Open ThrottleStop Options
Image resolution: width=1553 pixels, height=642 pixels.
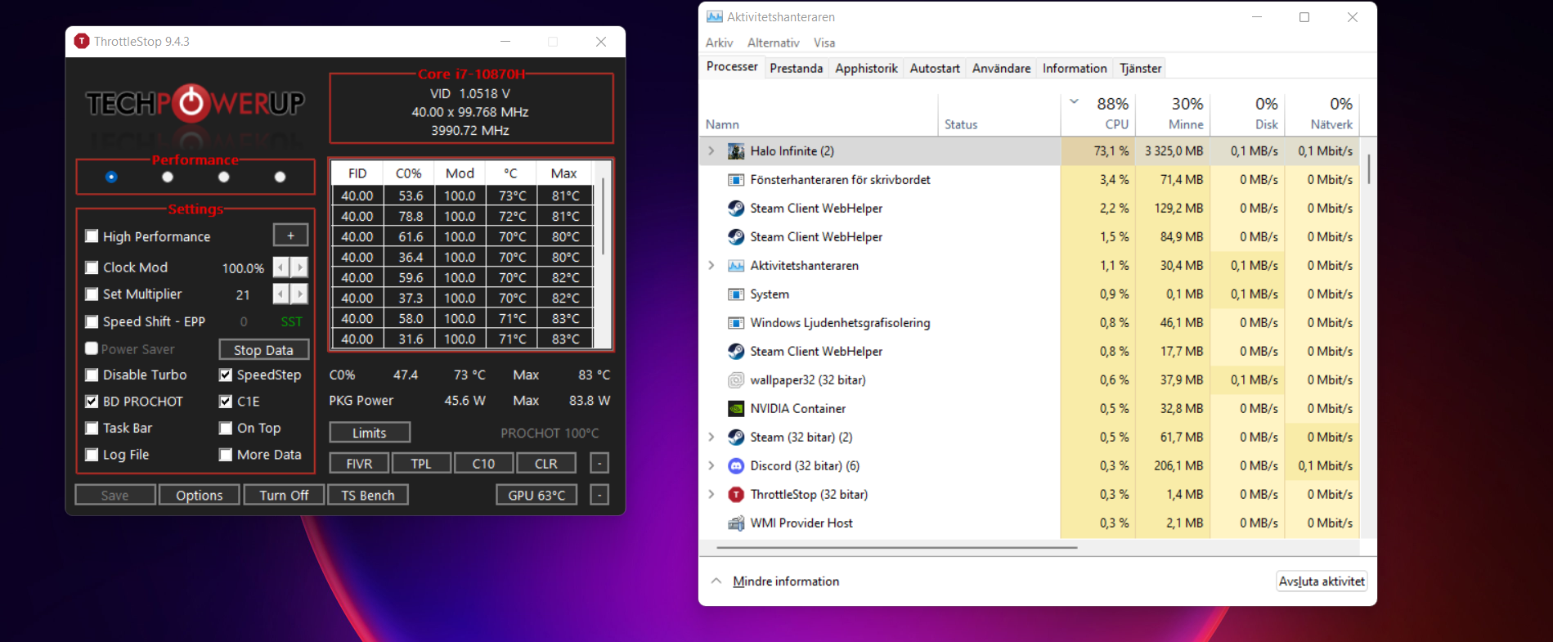click(199, 495)
